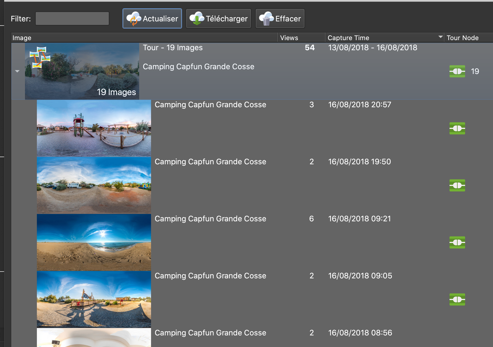Sort by the Image column header

click(x=145, y=38)
